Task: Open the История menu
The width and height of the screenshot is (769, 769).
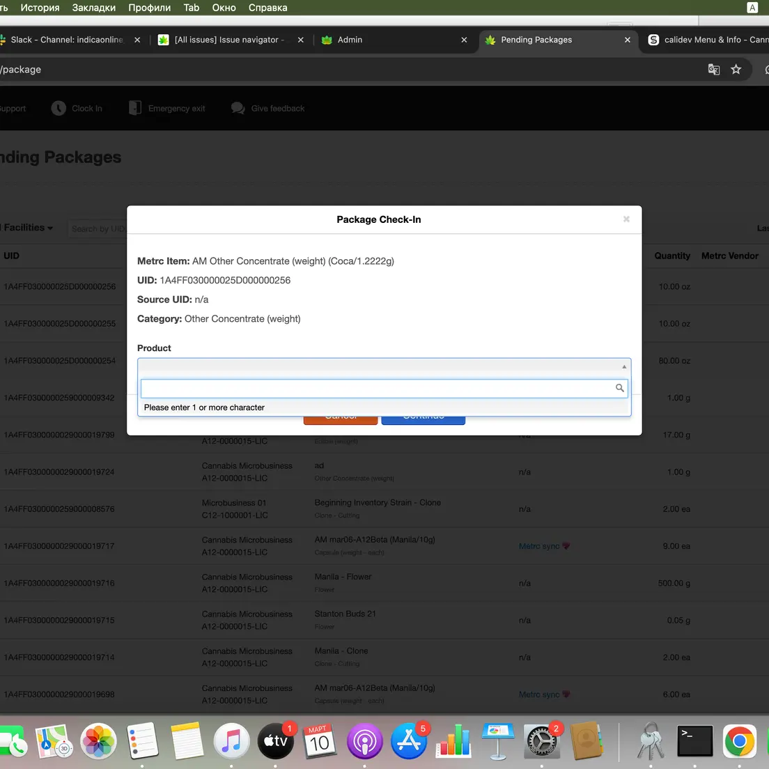Action: click(x=40, y=8)
